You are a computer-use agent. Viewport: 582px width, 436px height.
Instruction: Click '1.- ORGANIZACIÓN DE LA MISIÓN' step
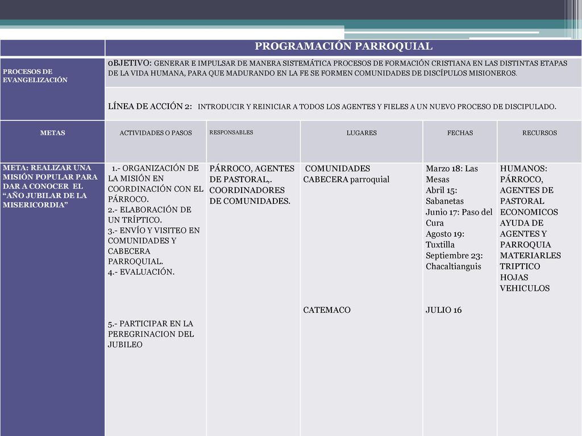click(156, 183)
